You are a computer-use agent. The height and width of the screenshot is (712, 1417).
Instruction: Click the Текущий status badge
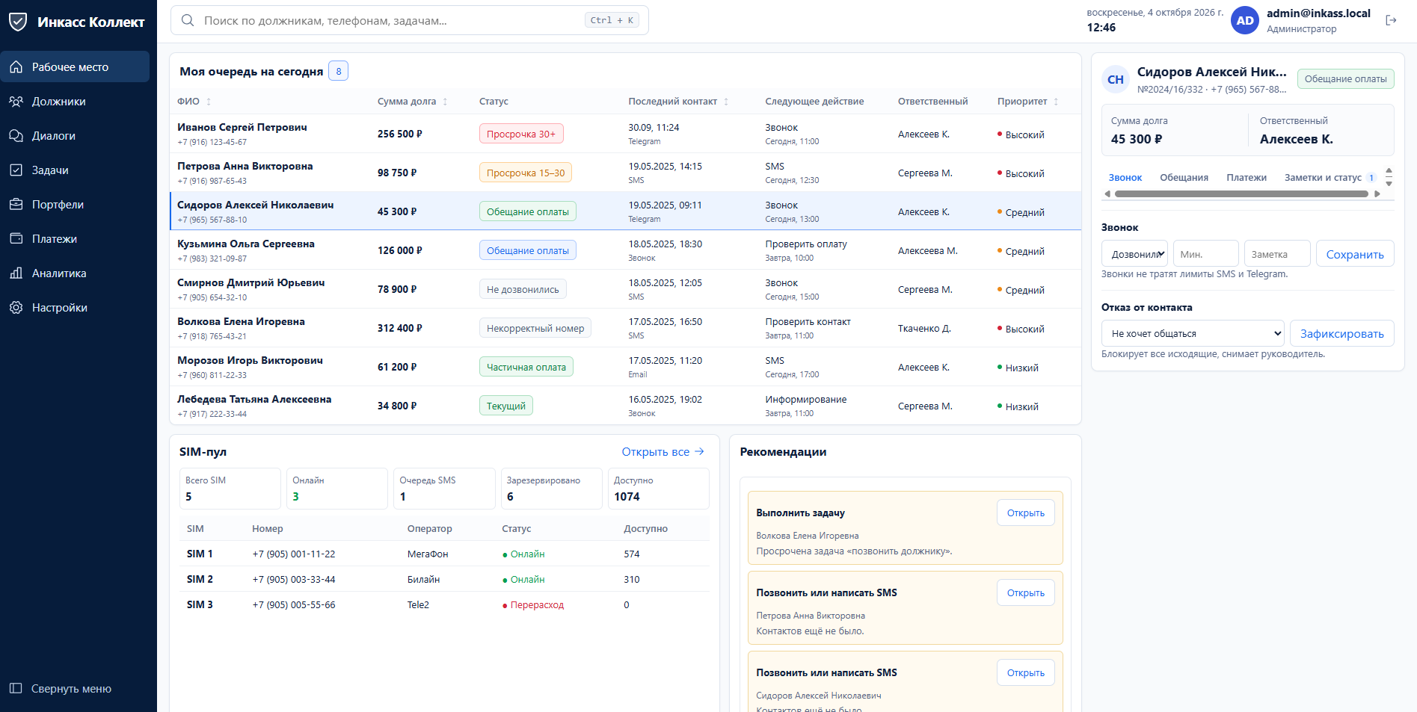click(x=506, y=406)
